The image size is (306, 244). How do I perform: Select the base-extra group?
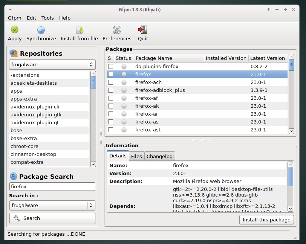[49, 138]
